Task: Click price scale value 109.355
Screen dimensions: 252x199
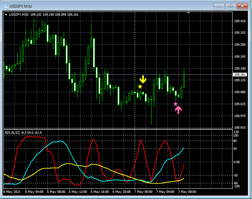Action: [x=240, y=33]
